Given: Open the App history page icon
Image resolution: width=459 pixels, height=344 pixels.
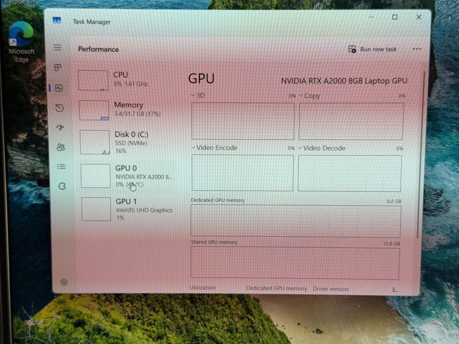Looking at the screenshot, I should click(x=60, y=108).
